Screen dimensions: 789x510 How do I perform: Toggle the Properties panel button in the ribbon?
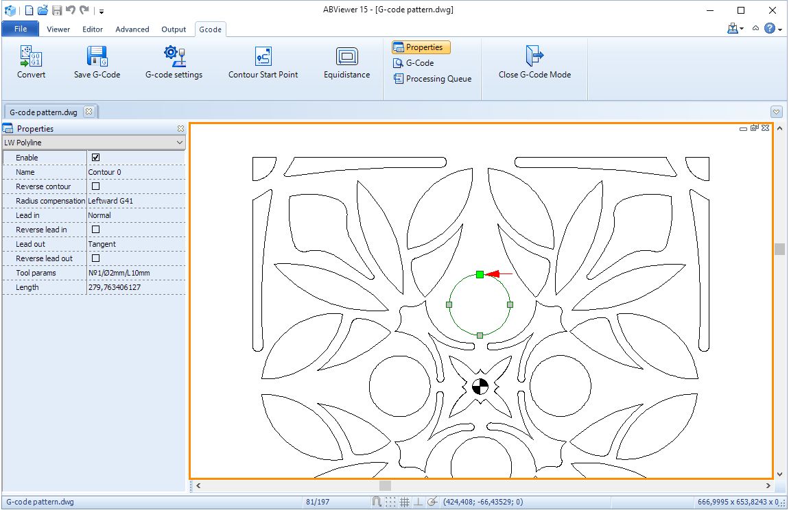(421, 47)
